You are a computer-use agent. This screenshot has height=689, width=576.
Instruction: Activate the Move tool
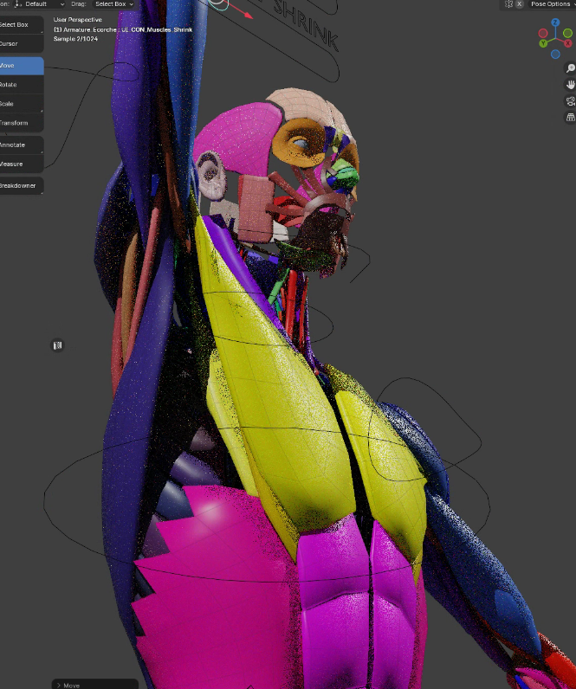[x=21, y=66]
